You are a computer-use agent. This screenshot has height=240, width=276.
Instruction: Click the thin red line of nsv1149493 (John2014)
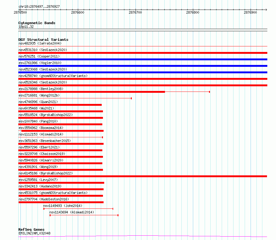[x=78, y=209]
